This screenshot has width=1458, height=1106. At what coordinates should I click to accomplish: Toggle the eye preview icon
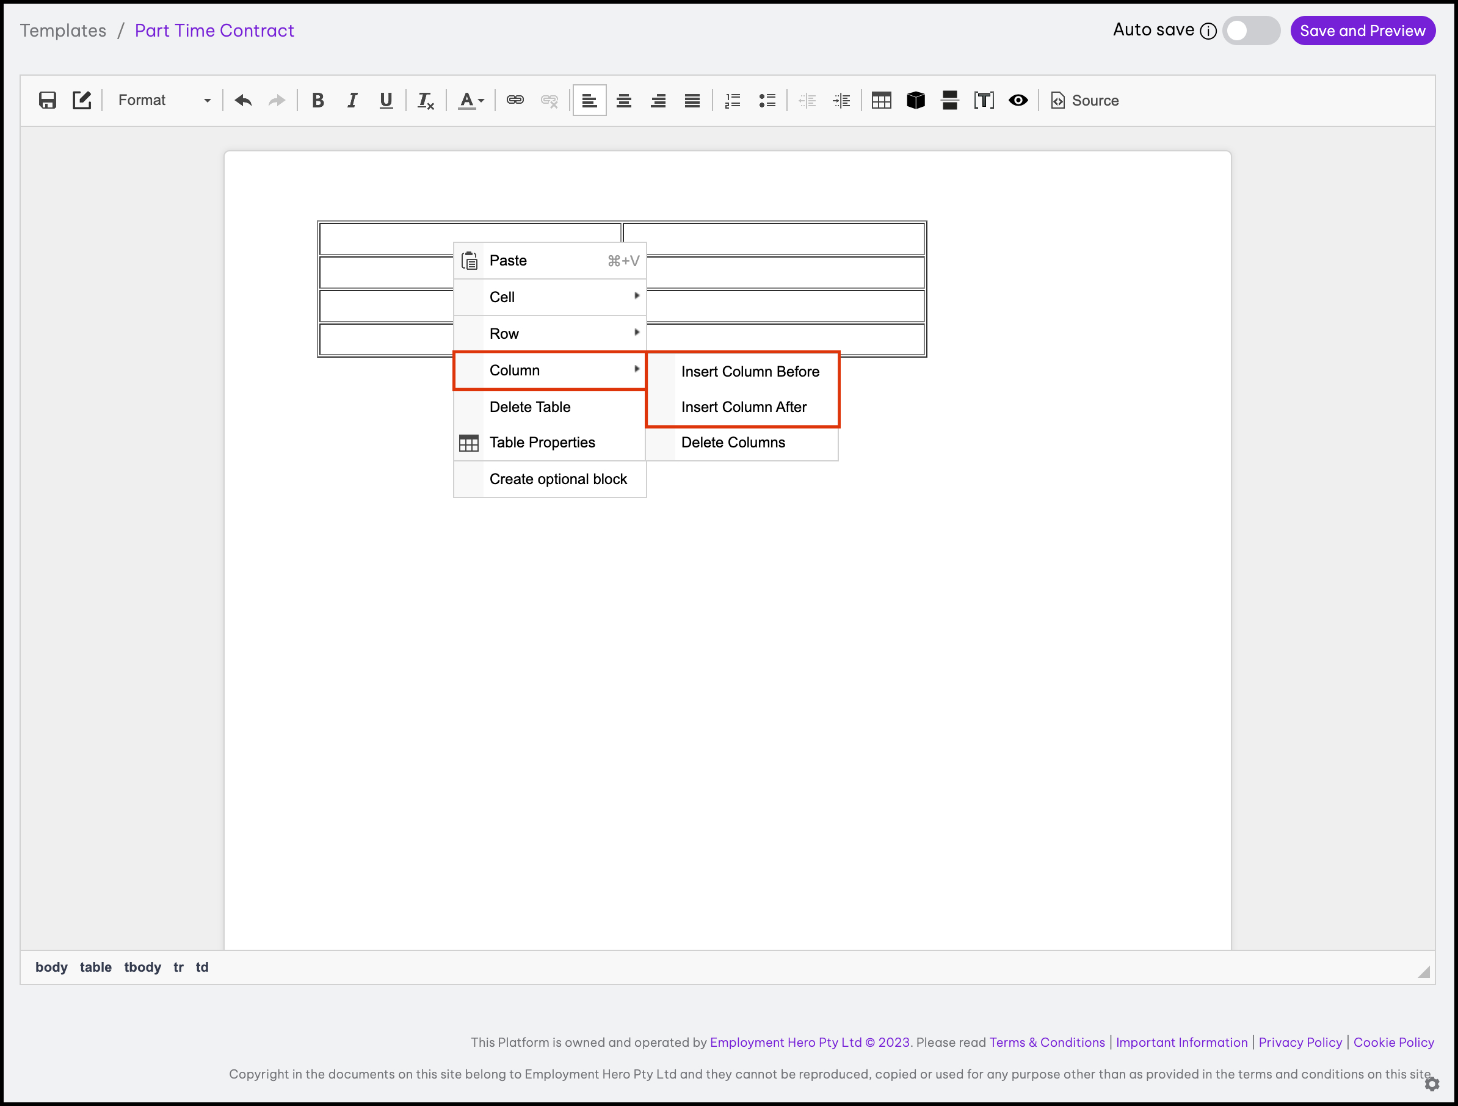(x=1018, y=100)
